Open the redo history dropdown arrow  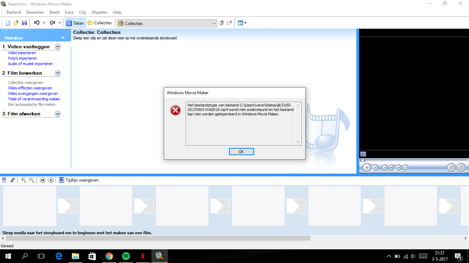click(59, 23)
